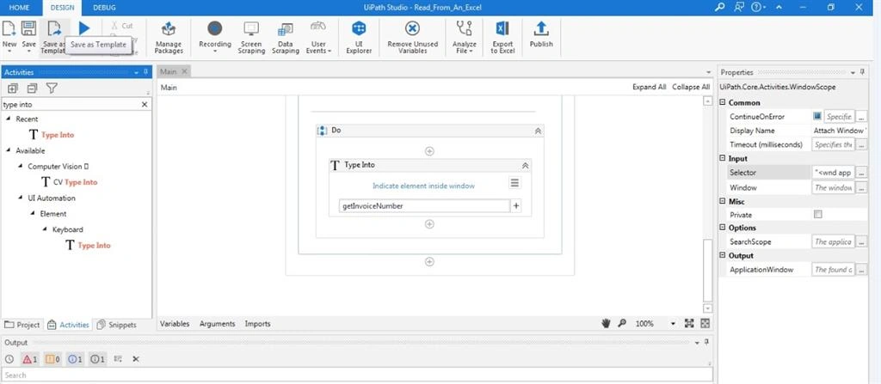Screen dimensions: 881x384
Task: Click the Save floppy disk icon
Action: (x=28, y=29)
